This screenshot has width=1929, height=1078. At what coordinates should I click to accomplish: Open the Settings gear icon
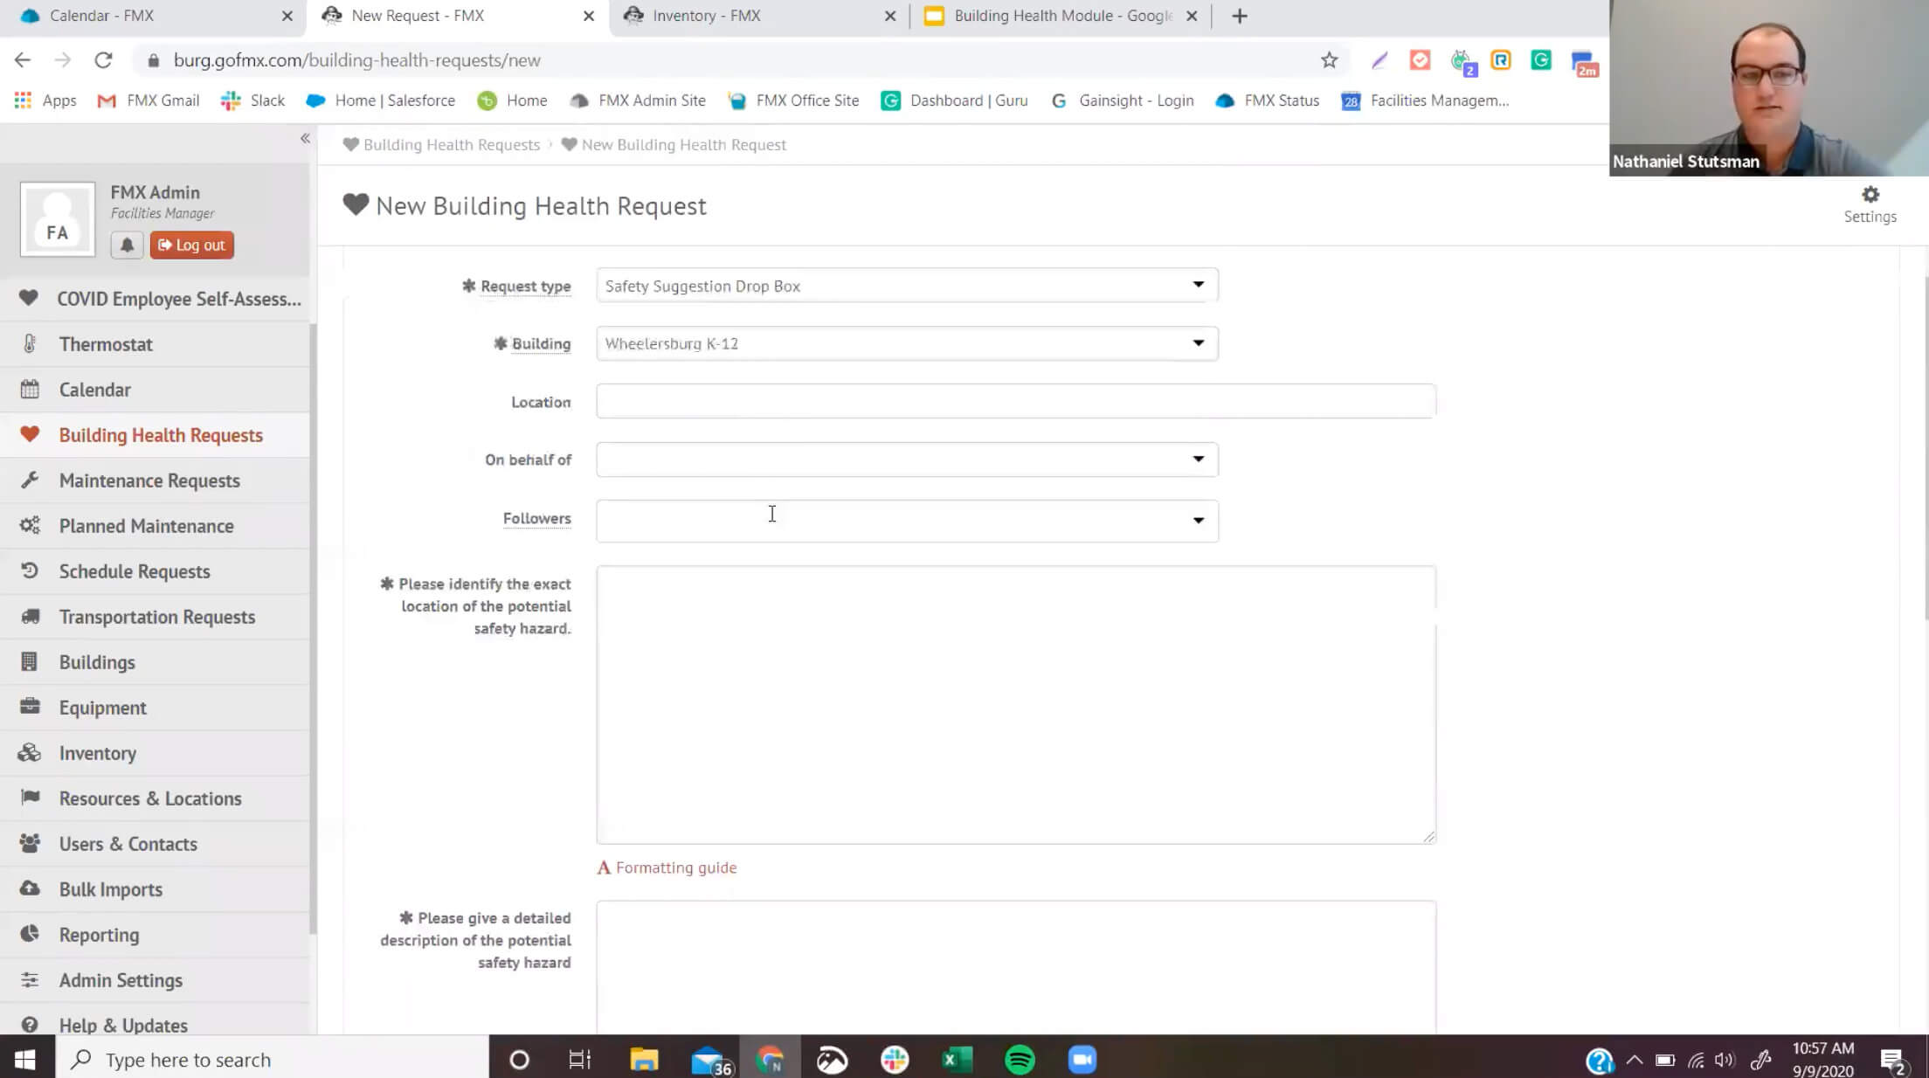pos(1870,195)
